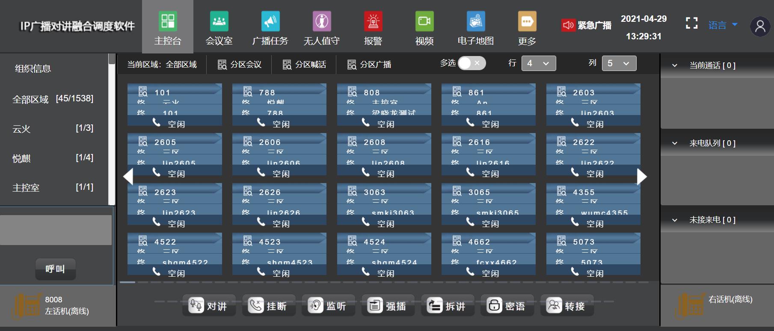Click the device icon on card 2606
Viewport: 774px width, 331px height.
pos(248,141)
